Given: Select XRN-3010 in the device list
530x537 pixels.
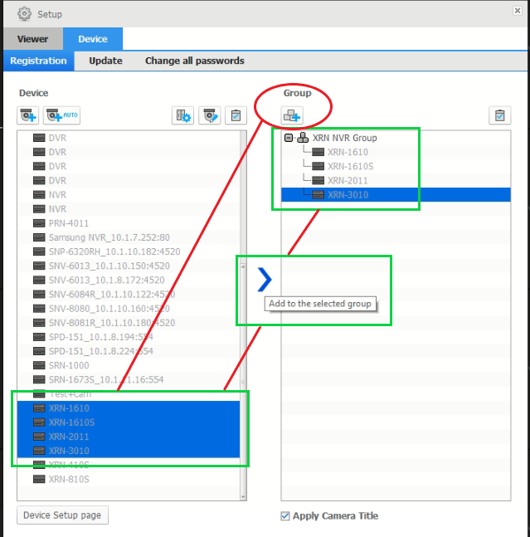Looking at the screenshot, I should tap(129, 451).
